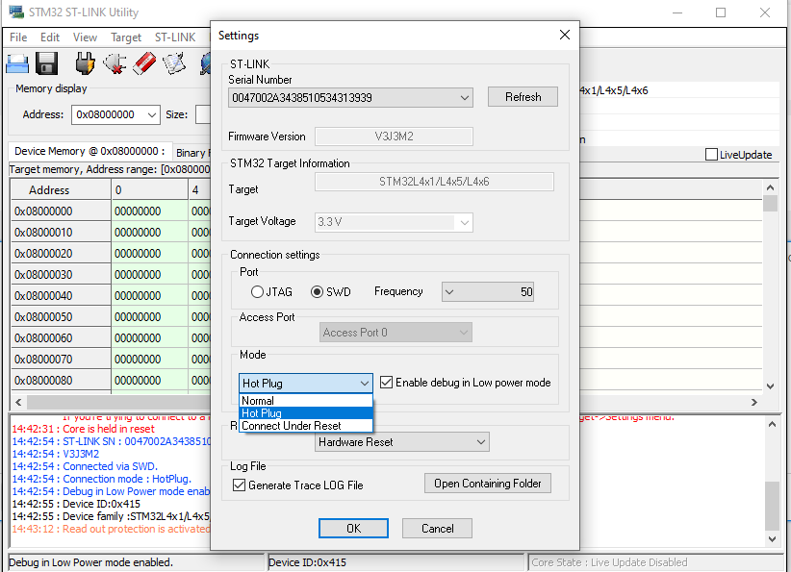Open the Hardware Reset dropdown
The image size is (791, 572).
(x=481, y=442)
